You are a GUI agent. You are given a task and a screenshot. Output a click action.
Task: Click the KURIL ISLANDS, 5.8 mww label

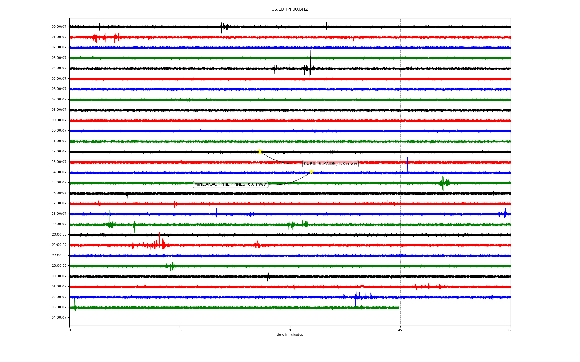pyautogui.click(x=330, y=164)
